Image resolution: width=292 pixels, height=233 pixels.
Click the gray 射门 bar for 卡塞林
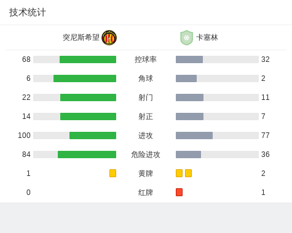coord(189,97)
